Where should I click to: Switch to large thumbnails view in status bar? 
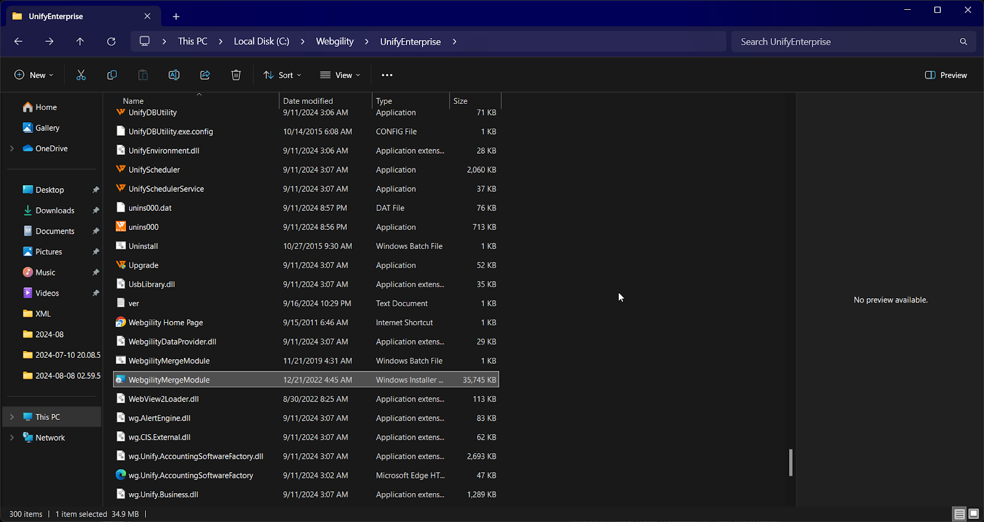[x=974, y=513]
